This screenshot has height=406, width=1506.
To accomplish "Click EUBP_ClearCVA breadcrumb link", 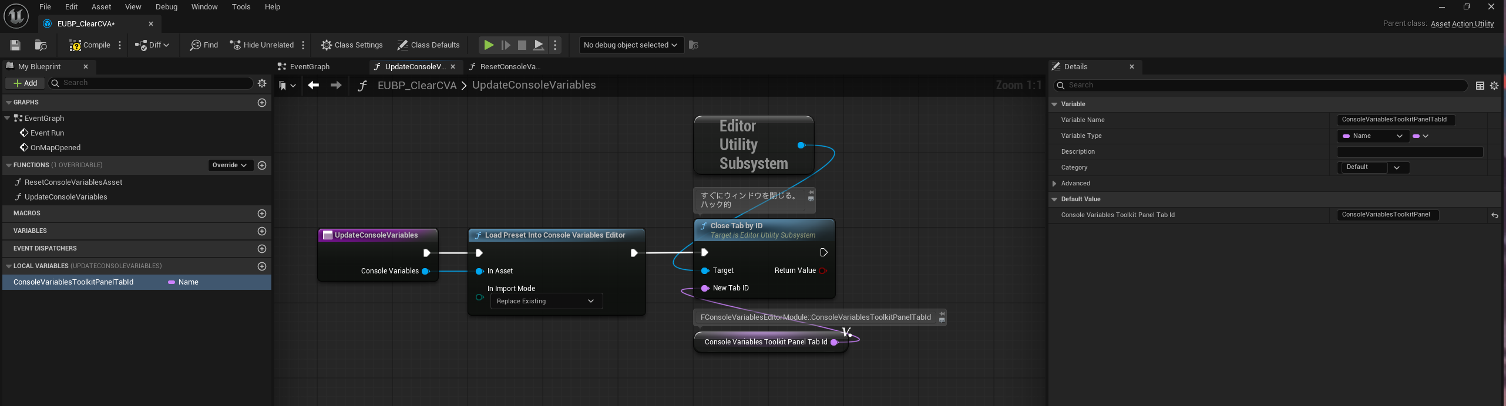I will coord(416,86).
